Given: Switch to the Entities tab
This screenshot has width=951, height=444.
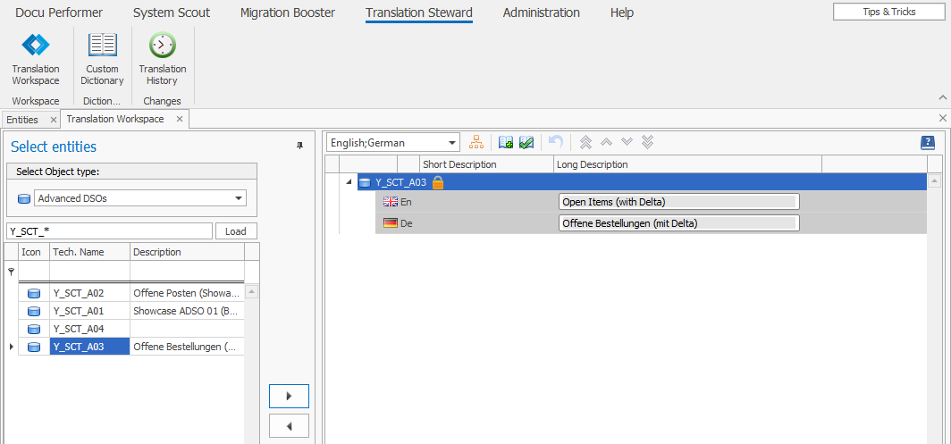Looking at the screenshot, I should (22, 119).
